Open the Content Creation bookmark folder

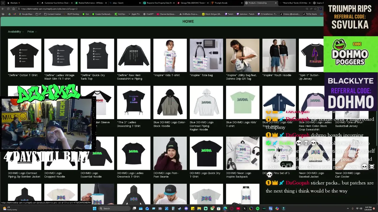tap(53, 14)
